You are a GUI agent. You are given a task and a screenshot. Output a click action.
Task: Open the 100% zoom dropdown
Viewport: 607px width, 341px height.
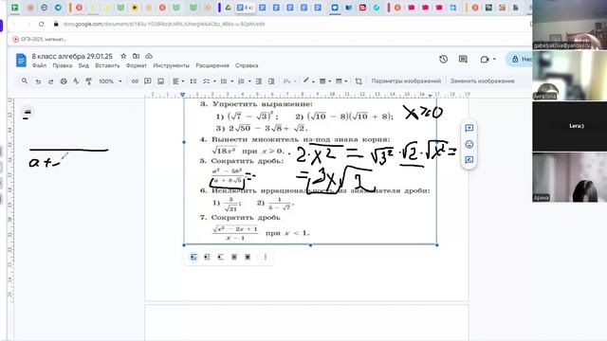[110, 81]
